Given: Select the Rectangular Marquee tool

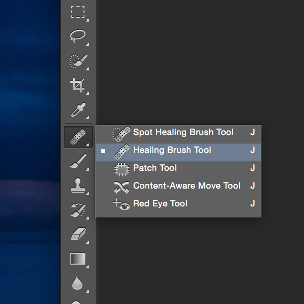Looking at the screenshot, I should 78,12.
